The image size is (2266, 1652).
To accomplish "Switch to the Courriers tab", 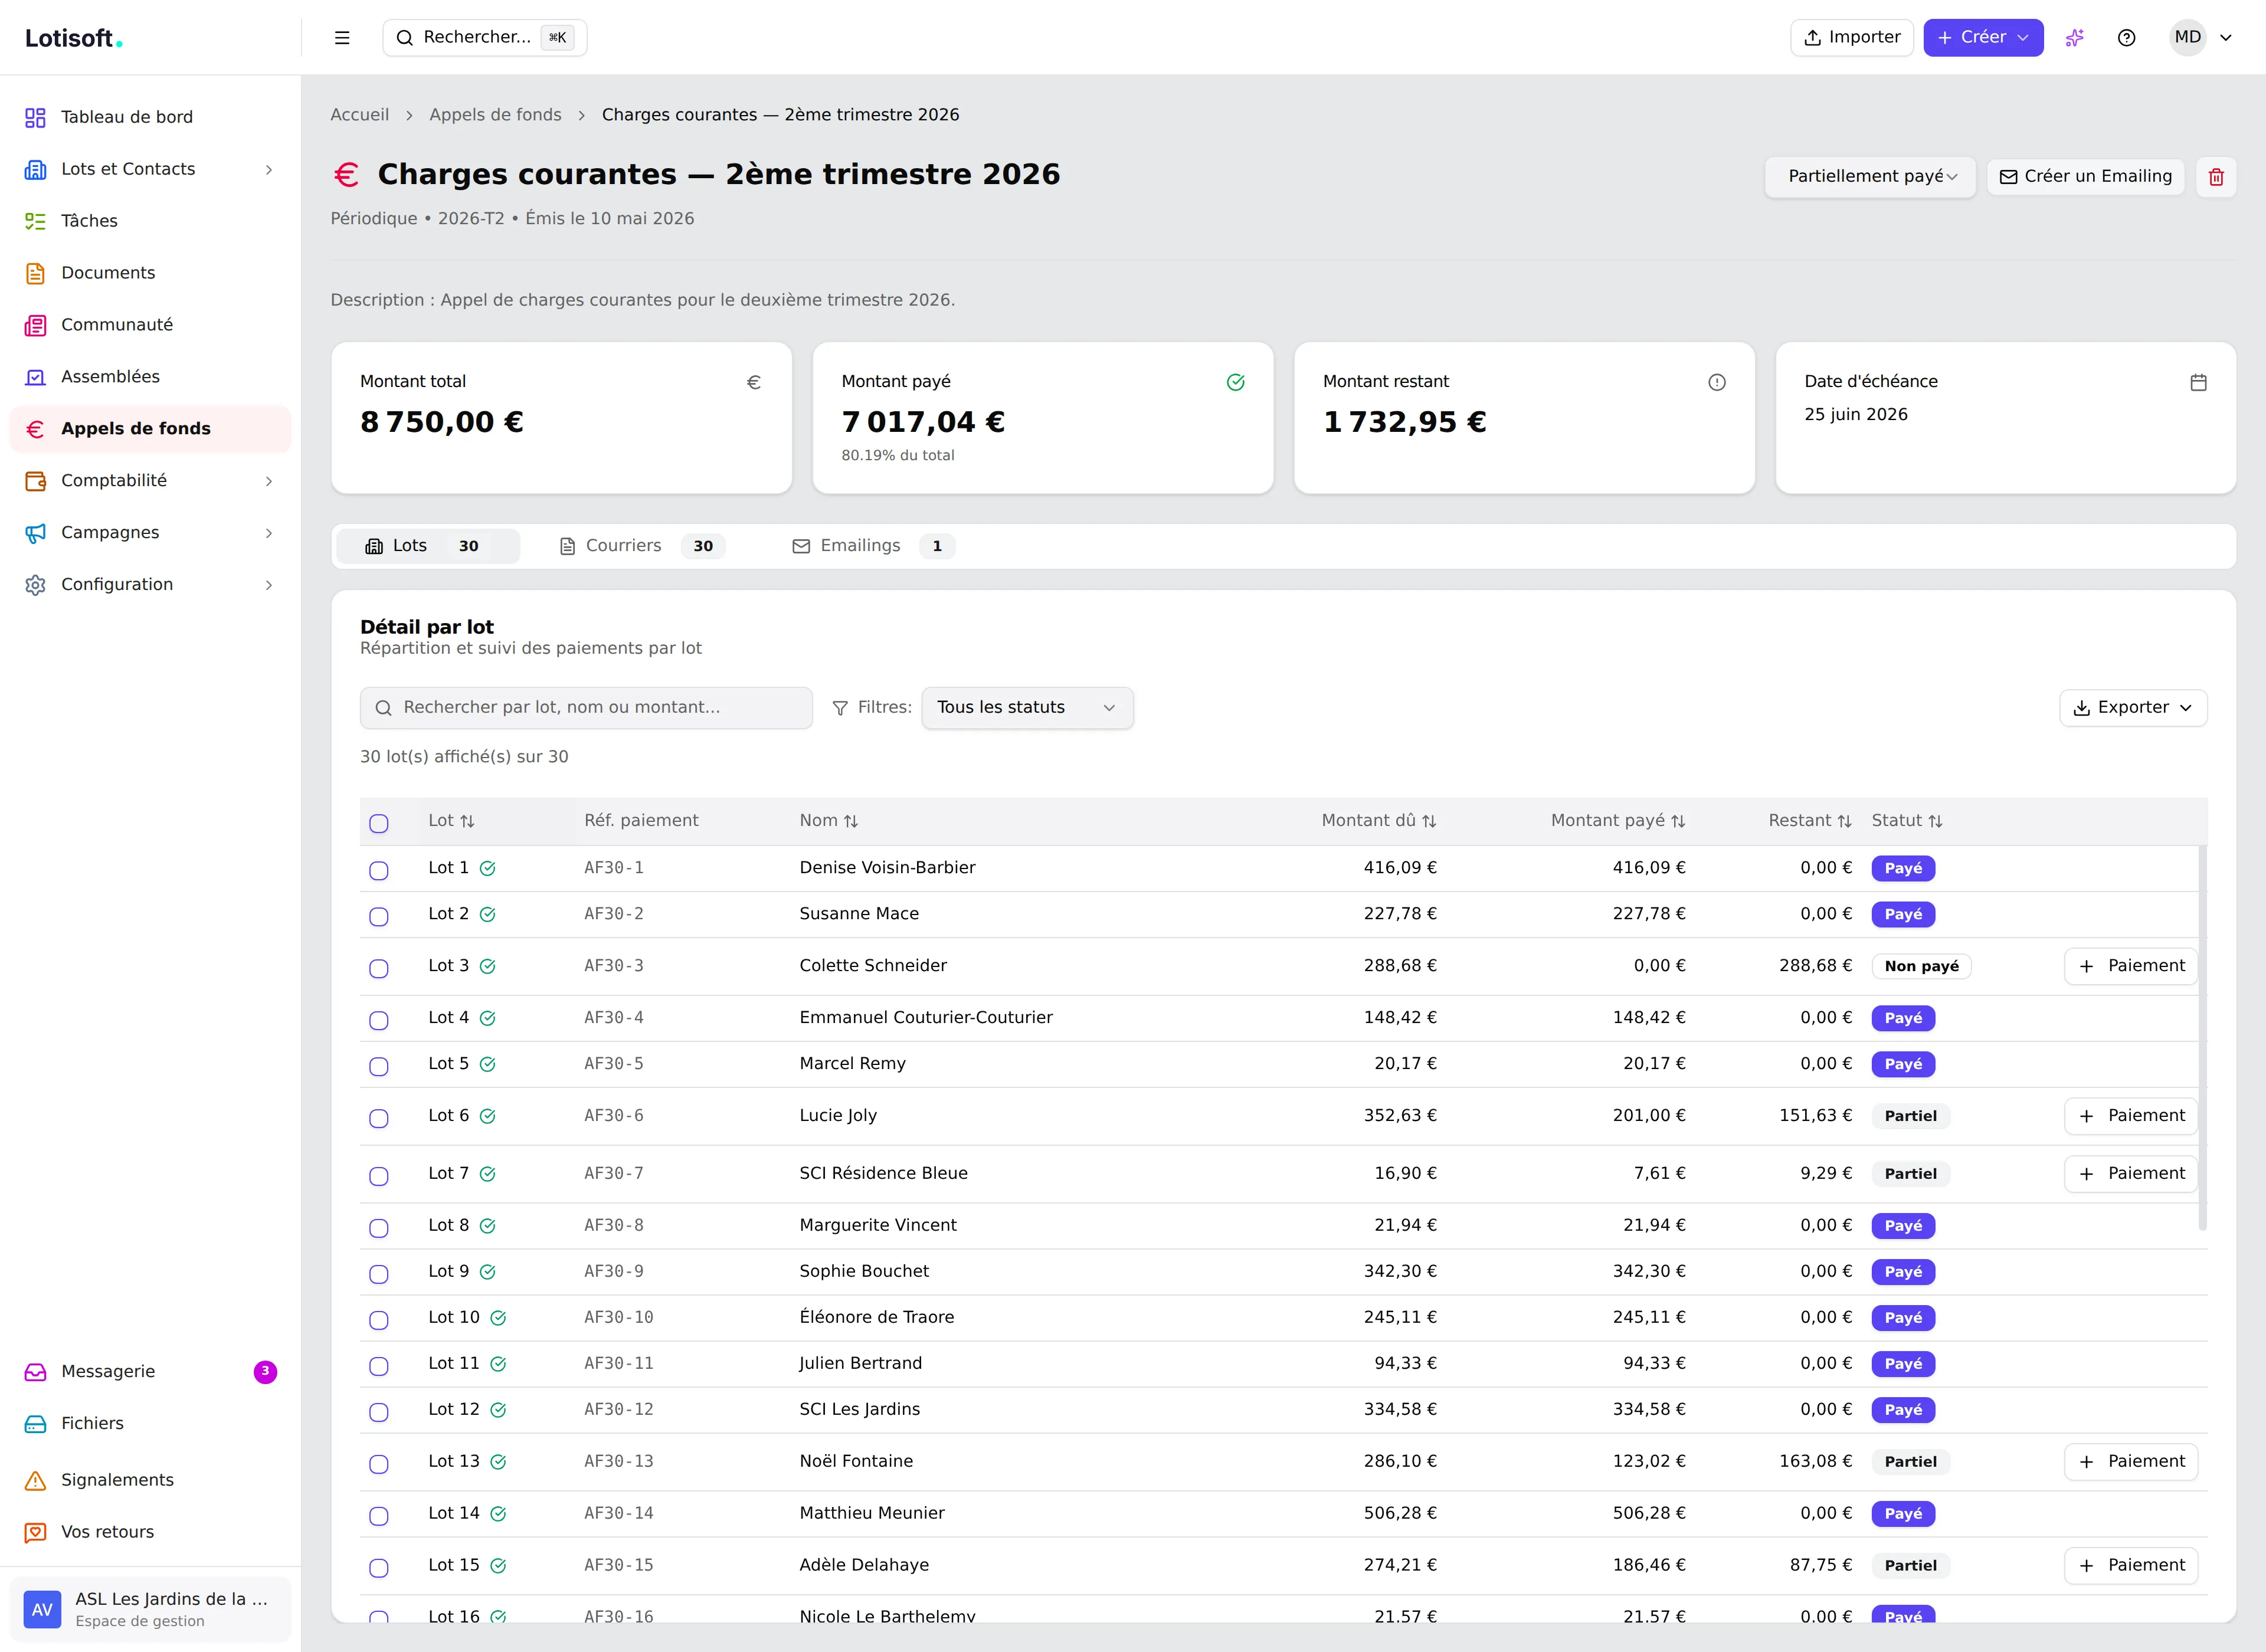I will click(642, 546).
